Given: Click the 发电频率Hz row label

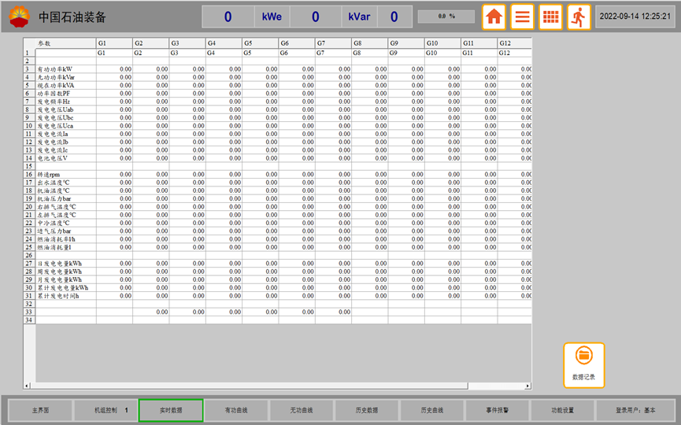Looking at the screenshot, I should tap(54, 102).
